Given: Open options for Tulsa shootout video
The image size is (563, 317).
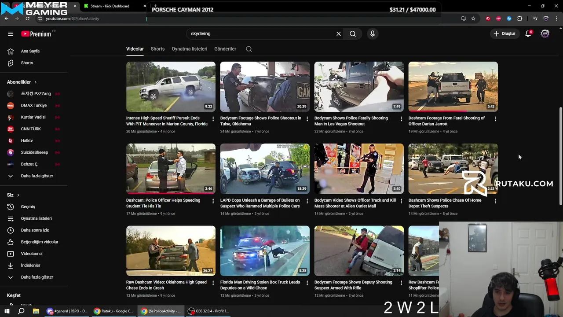Looking at the screenshot, I should (307, 119).
